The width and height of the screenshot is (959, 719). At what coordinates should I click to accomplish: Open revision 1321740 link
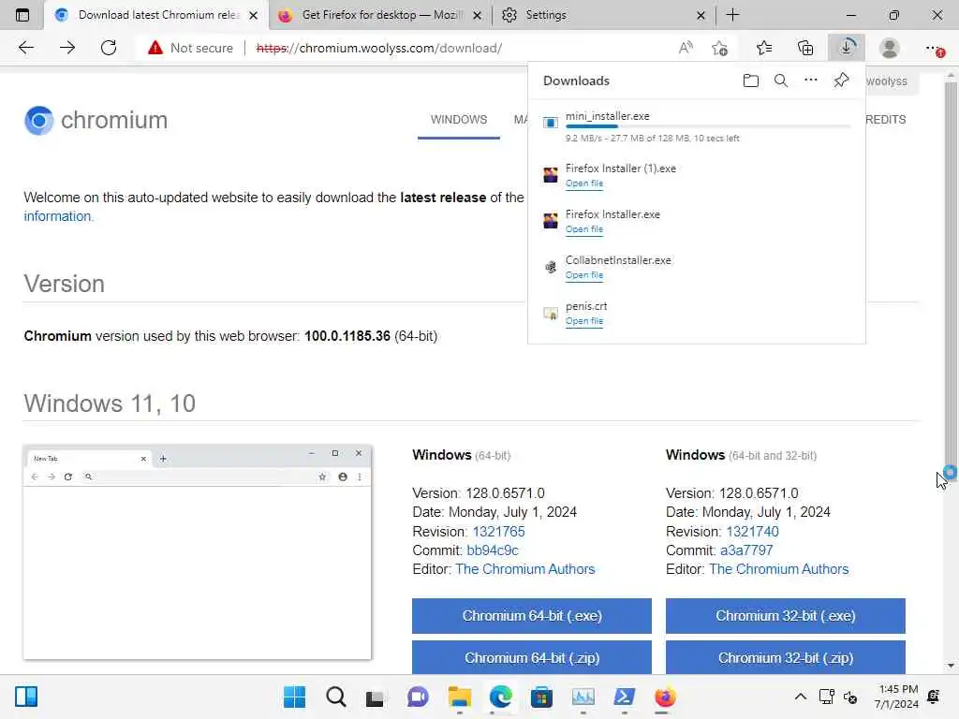[x=752, y=532]
